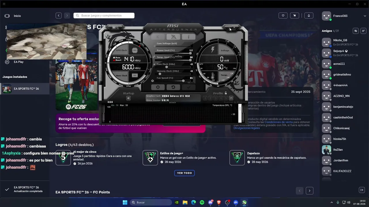Go forward with the right arrow button
The height and width of the screenshot is (207, 369).
coord(67,16)
